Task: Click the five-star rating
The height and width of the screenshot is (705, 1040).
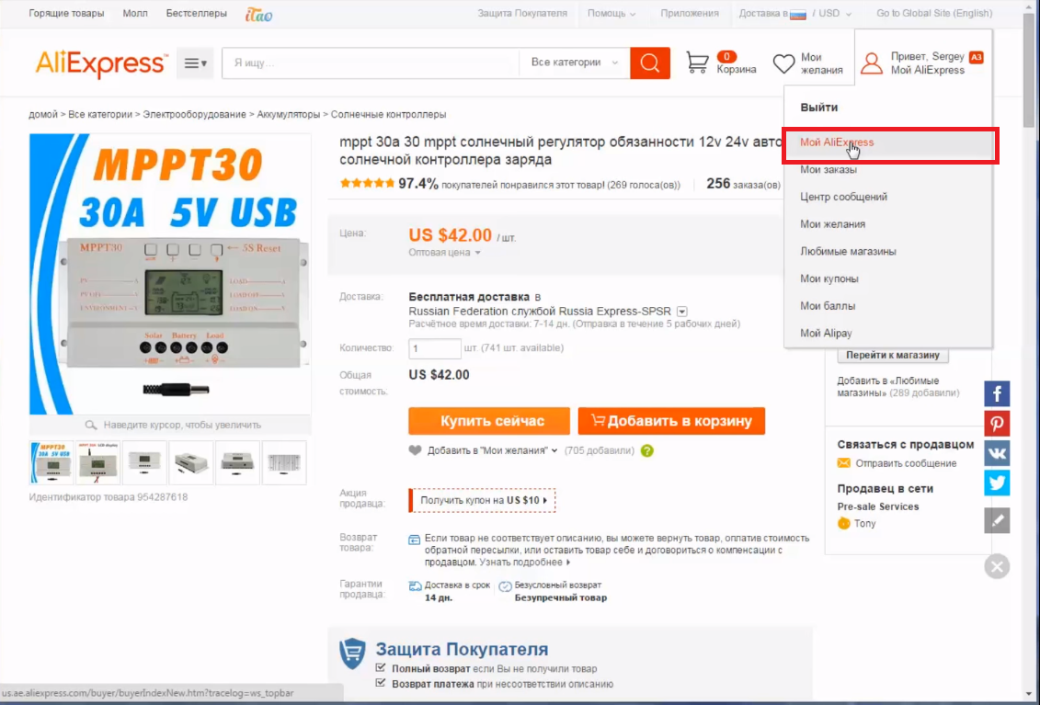Action: pos(367,184)
